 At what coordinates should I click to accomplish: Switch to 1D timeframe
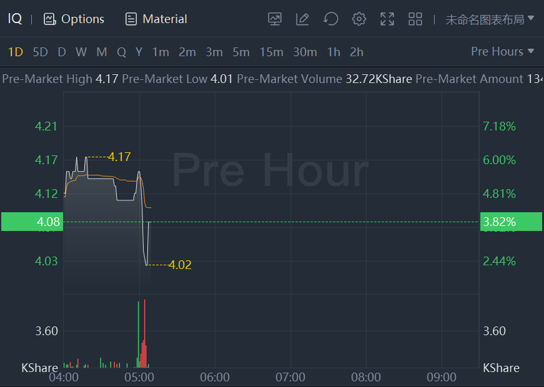point(15,52)
